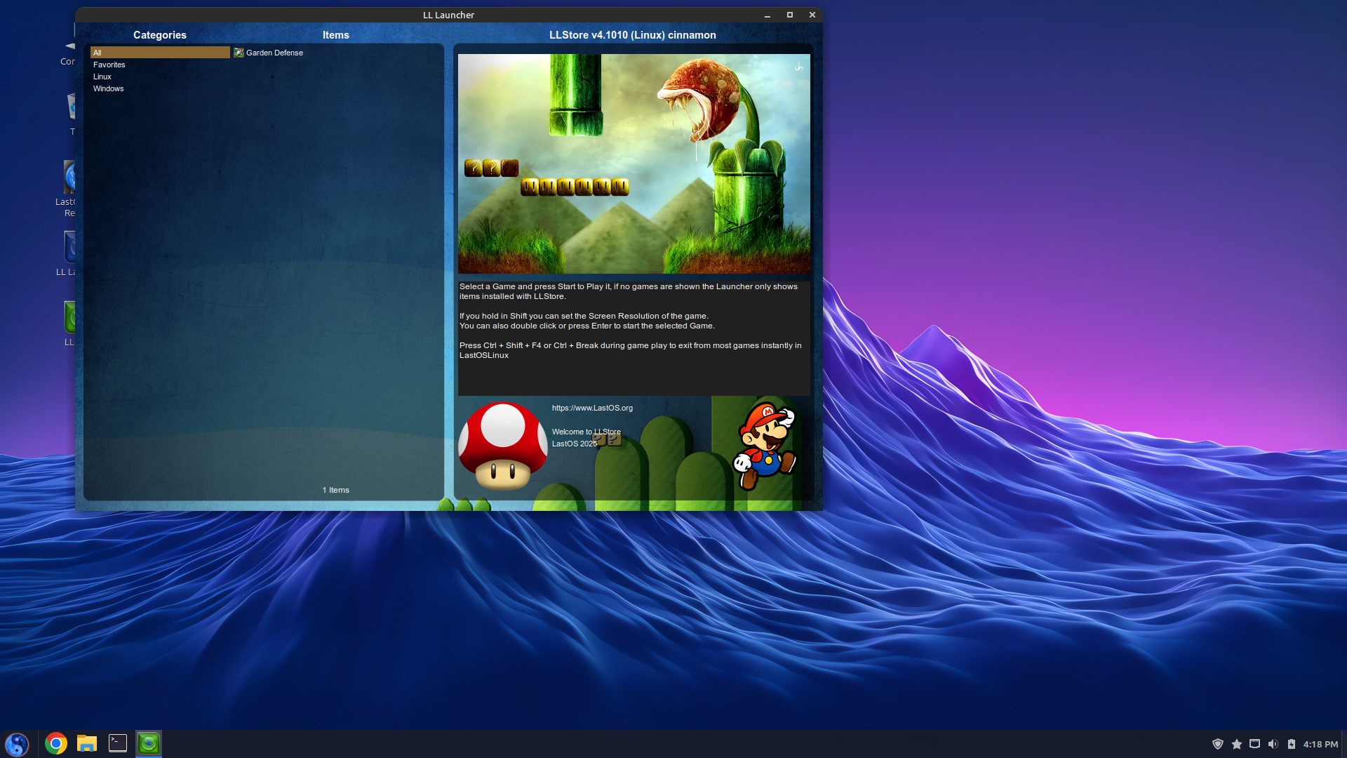The height and width of the screenshot is (758, 1347).
Task: Minimize the LL Launcher window
Action: pos(768,15)
